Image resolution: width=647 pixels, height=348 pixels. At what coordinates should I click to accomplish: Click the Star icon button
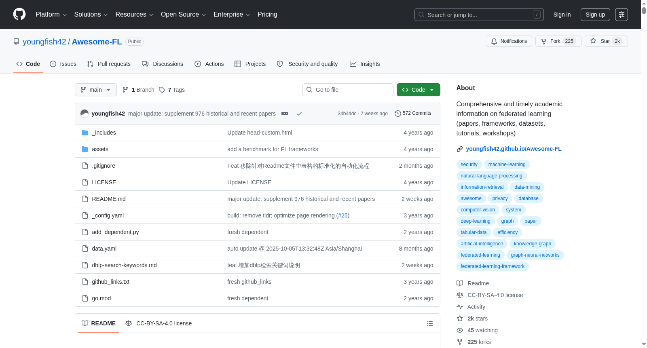pyautogui.click(x=606, y=41)
